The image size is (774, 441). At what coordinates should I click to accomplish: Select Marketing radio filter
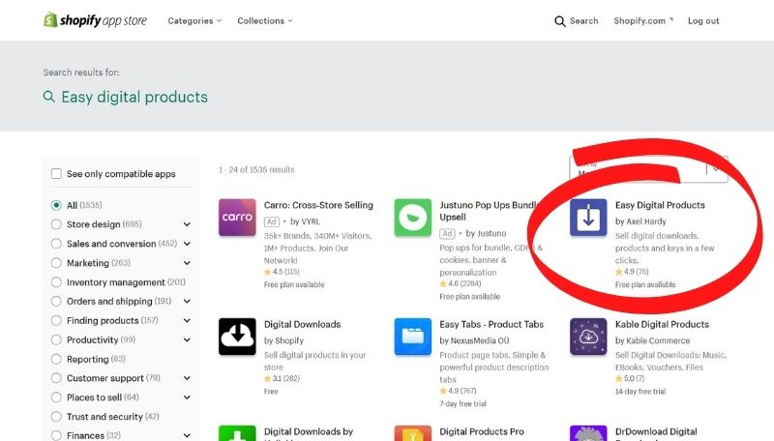[56, 262]
